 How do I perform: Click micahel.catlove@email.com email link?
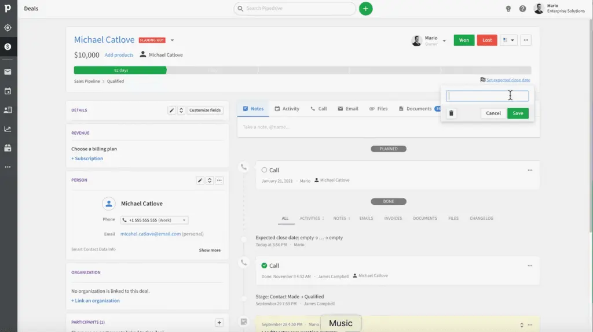tap(151, 234)
